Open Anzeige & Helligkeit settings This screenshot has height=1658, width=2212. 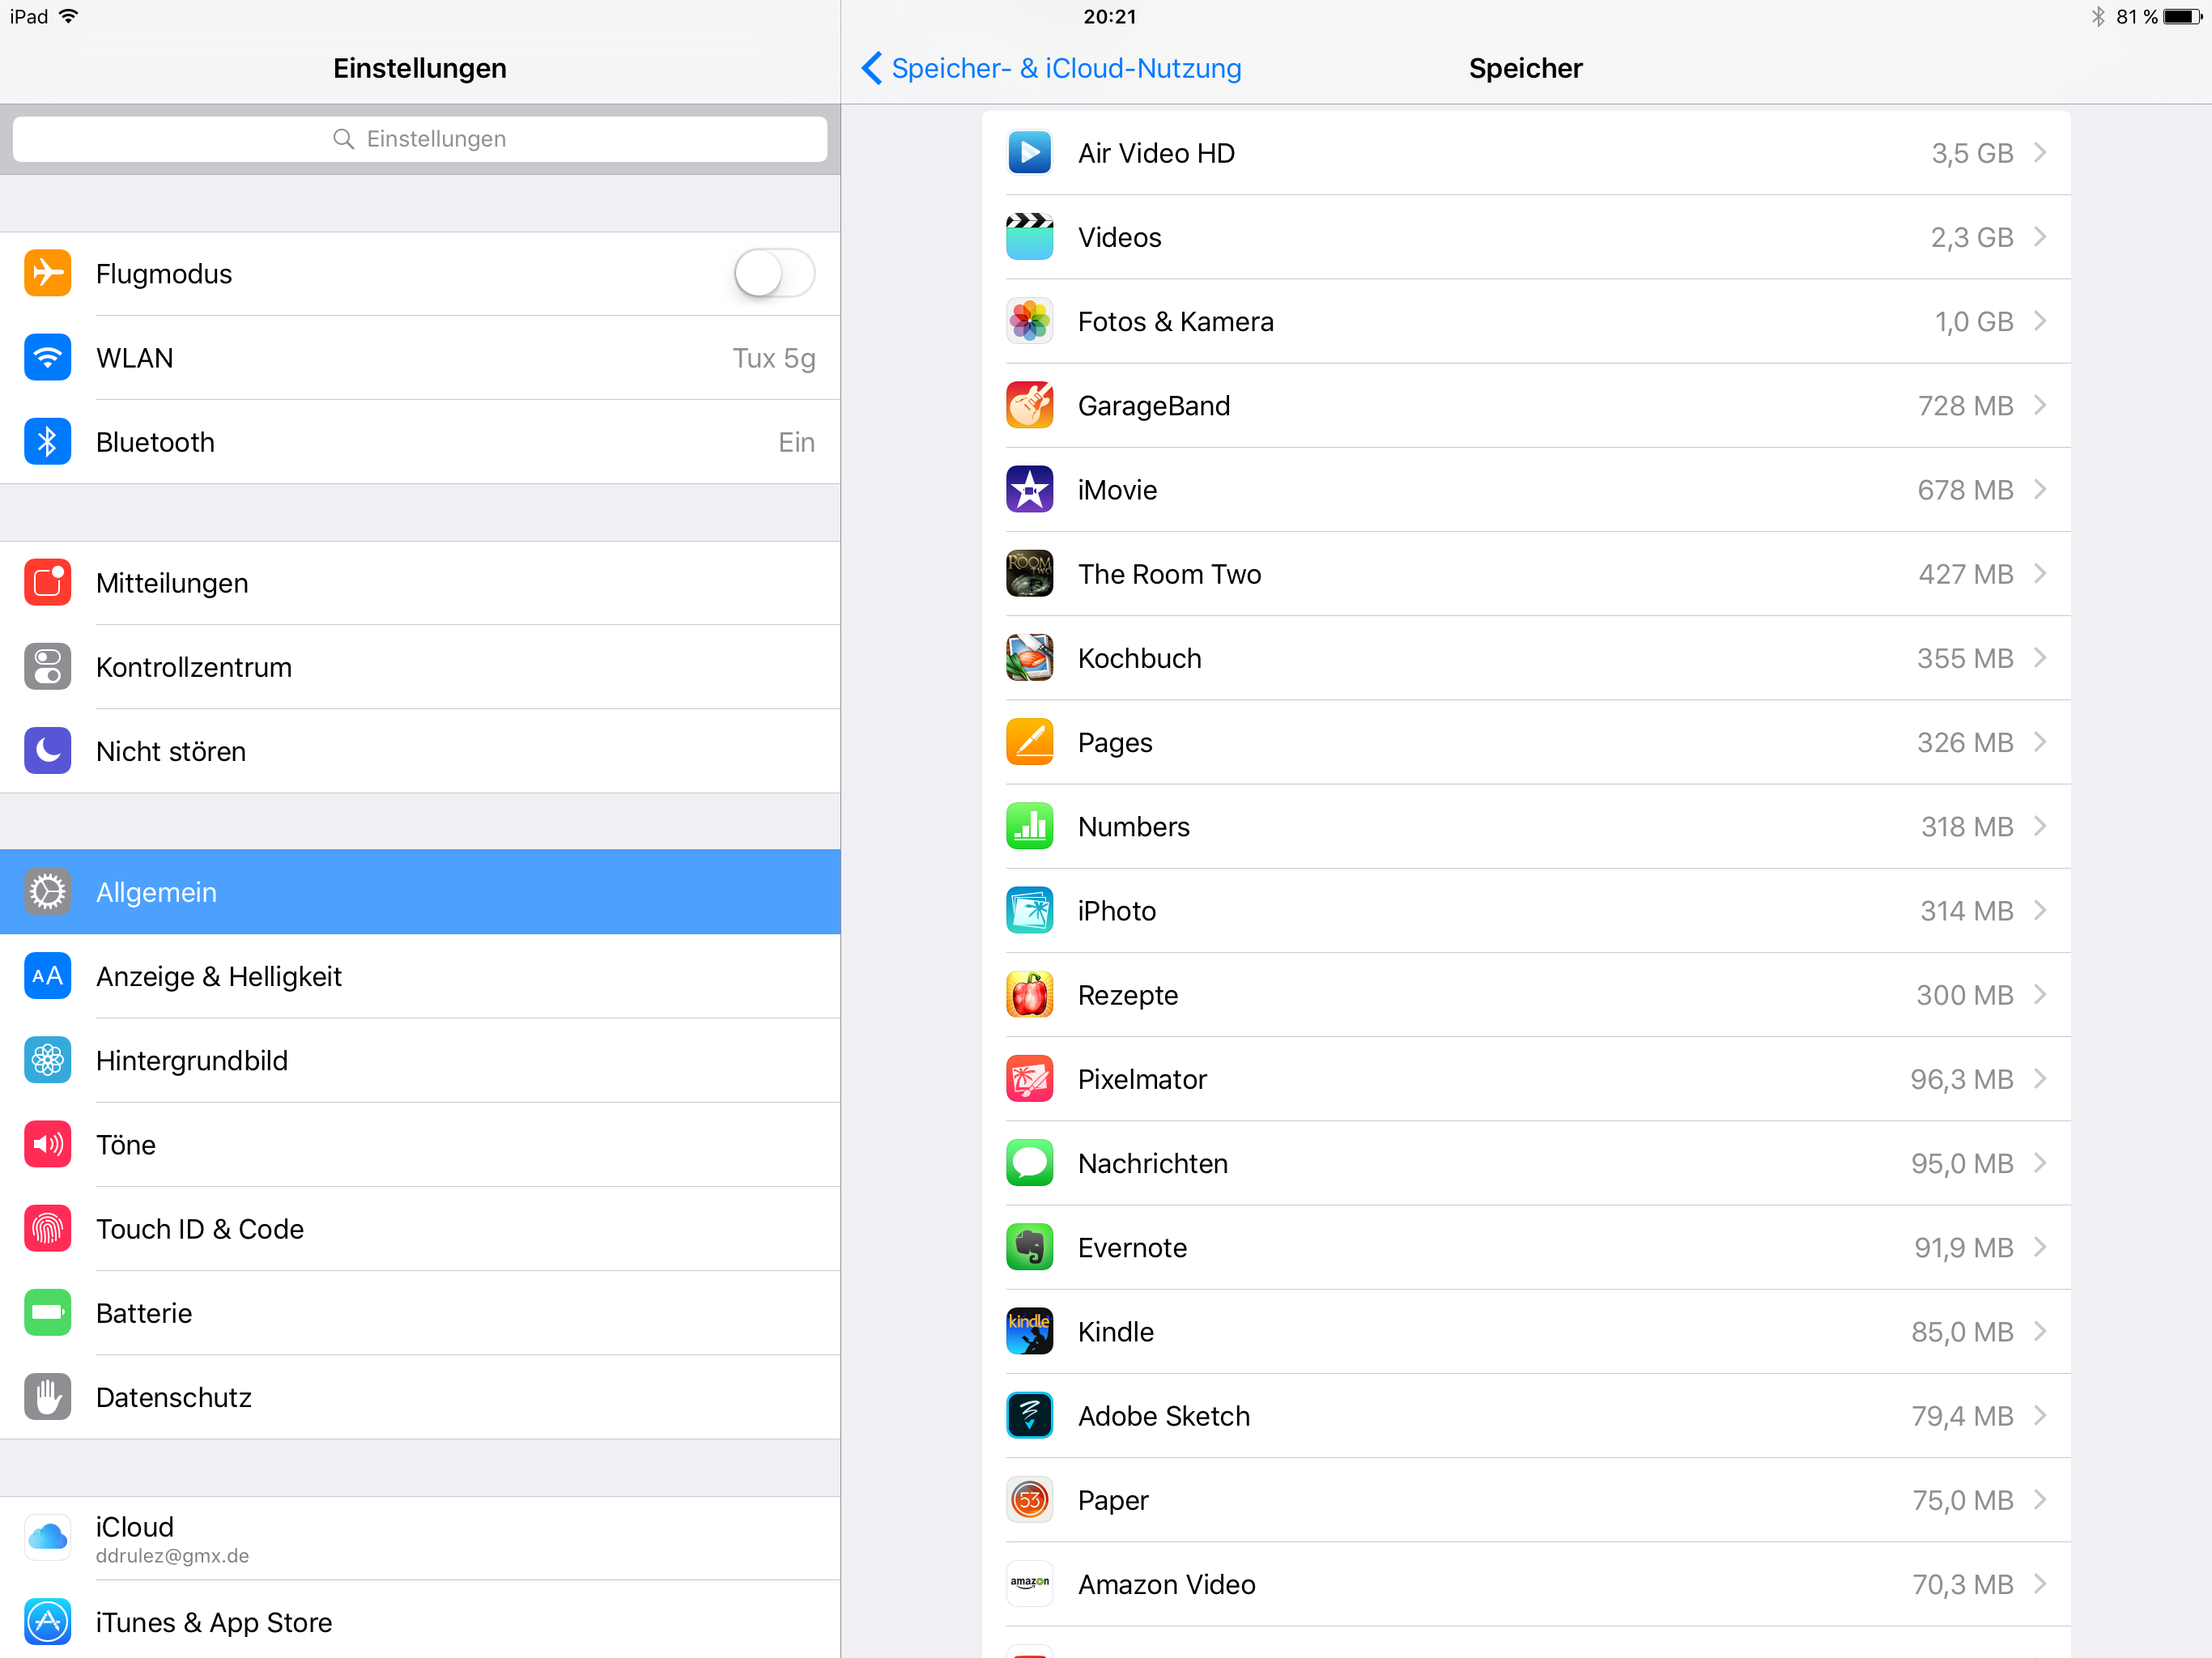pyautogui.click(x=420, y=976)
